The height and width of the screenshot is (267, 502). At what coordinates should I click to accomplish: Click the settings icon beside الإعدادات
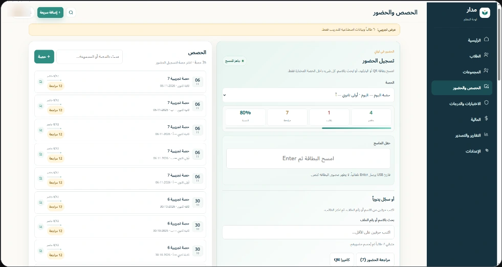click(486, 150)
